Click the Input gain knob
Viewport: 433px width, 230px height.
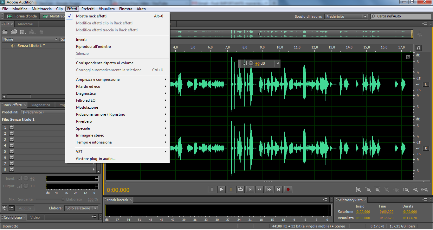(26, 178)
